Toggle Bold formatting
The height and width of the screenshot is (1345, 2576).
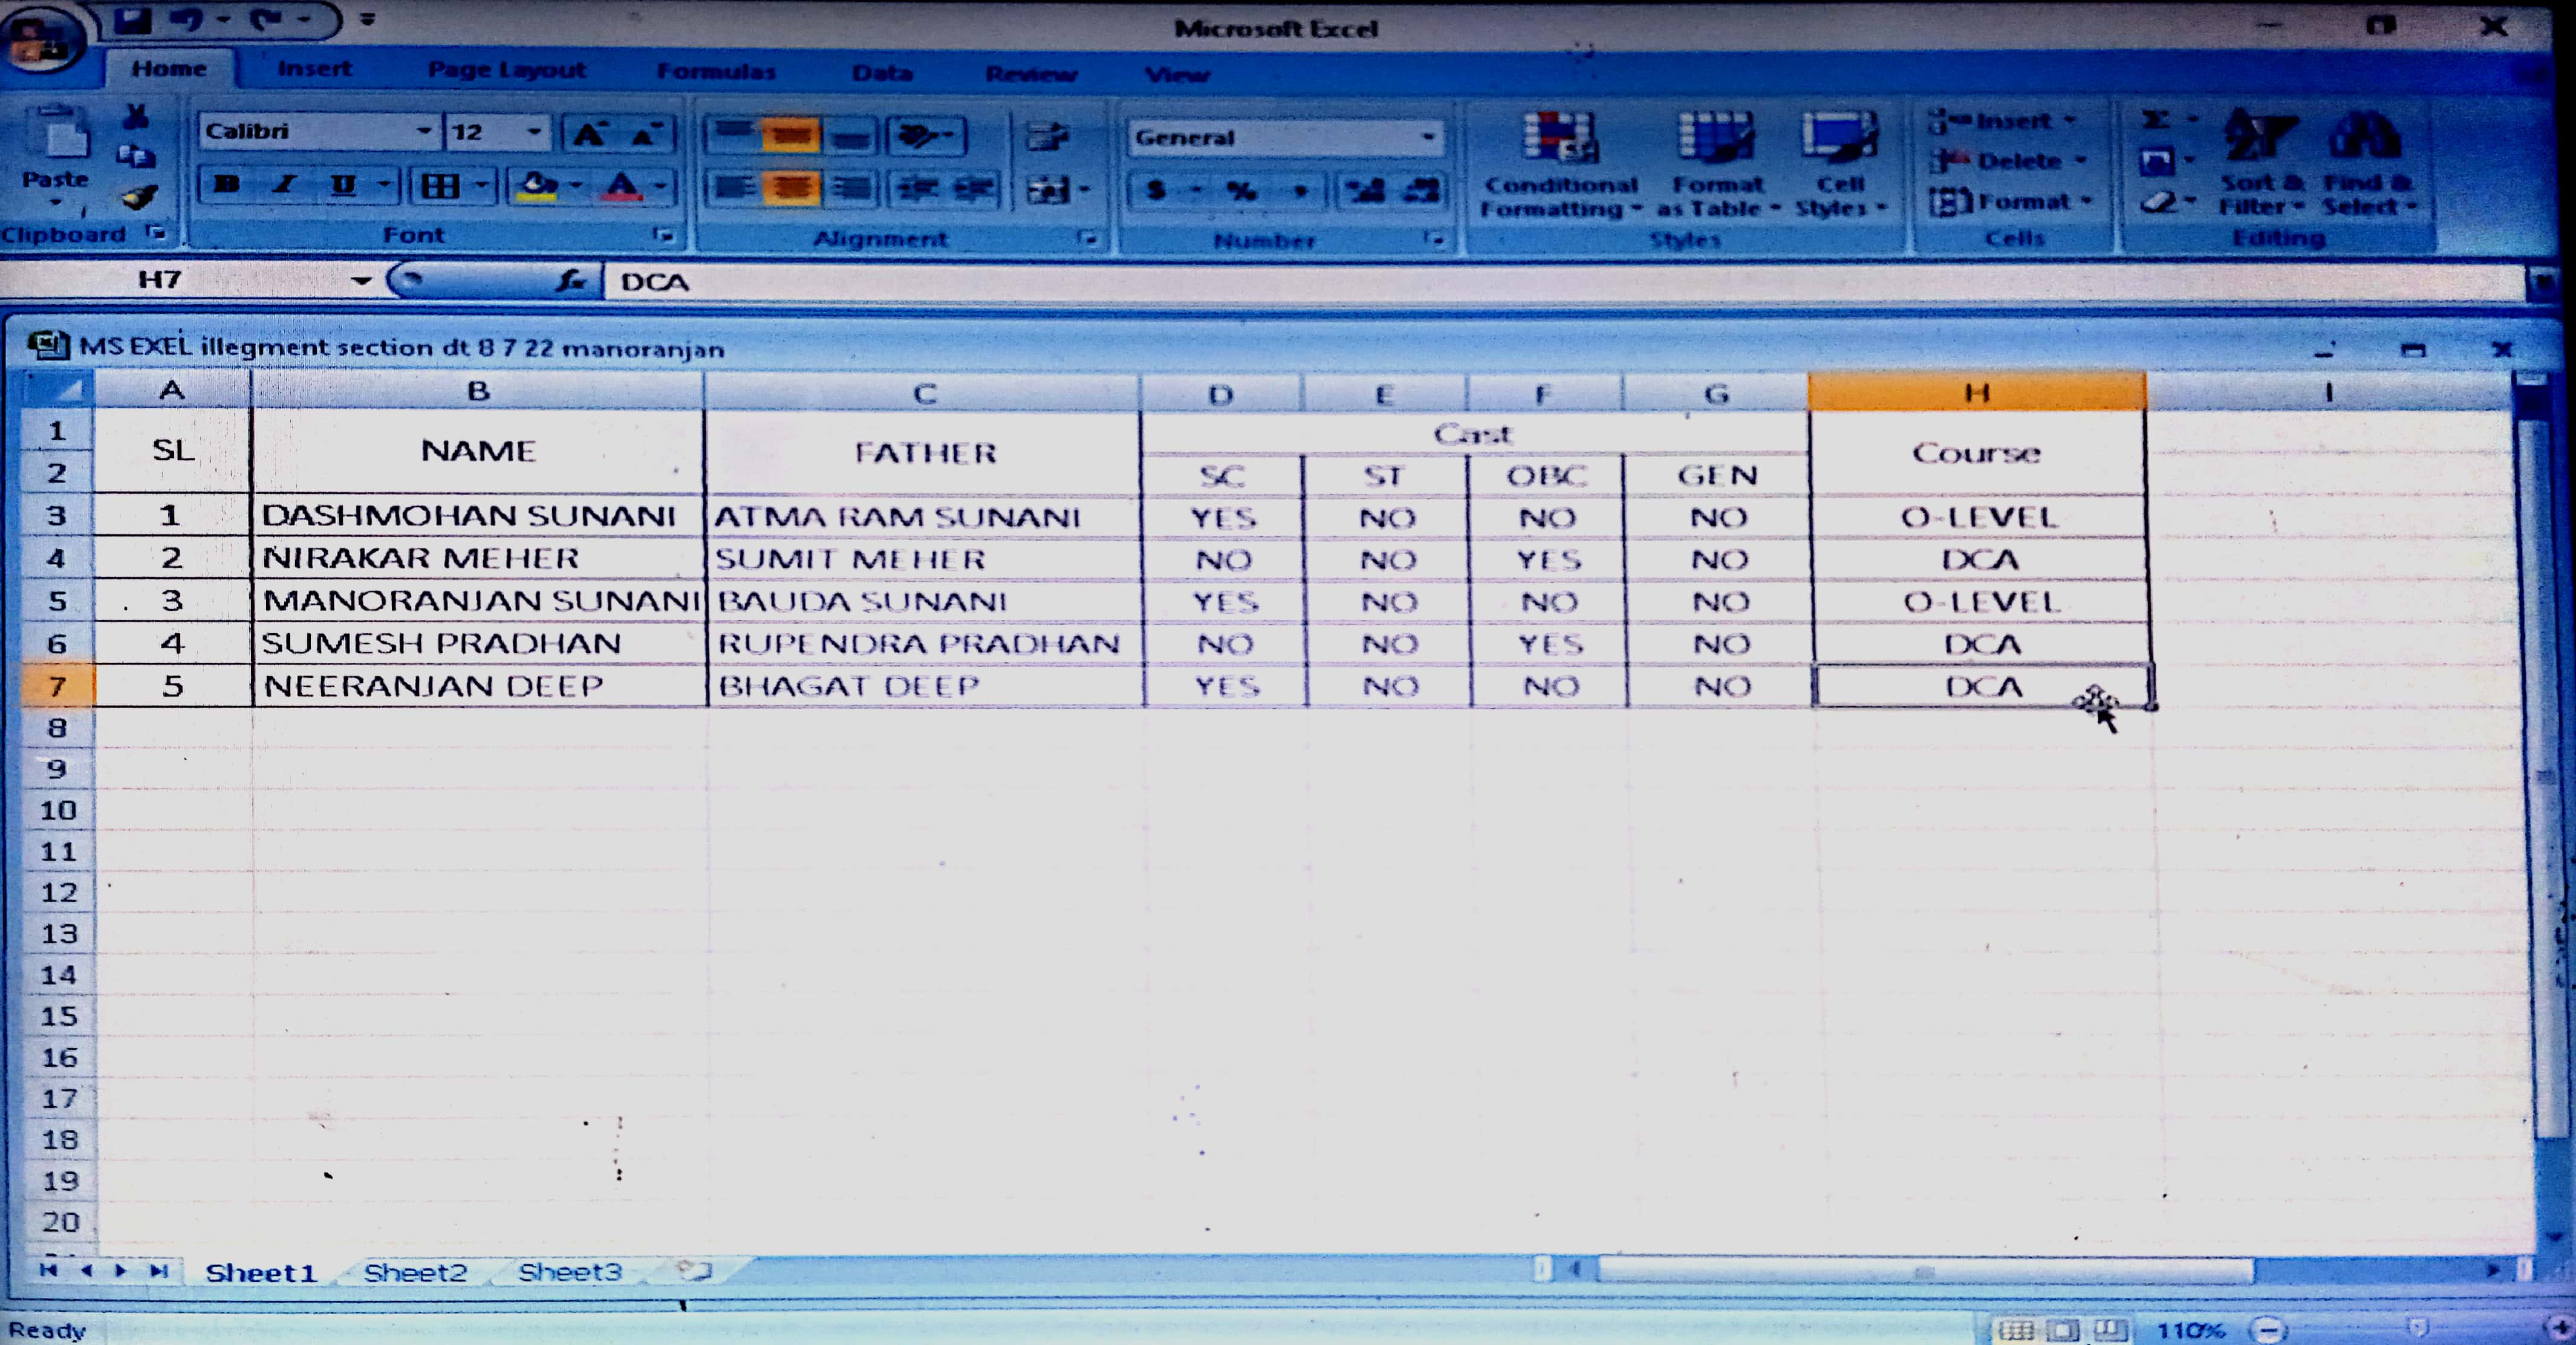click(227, 186)
